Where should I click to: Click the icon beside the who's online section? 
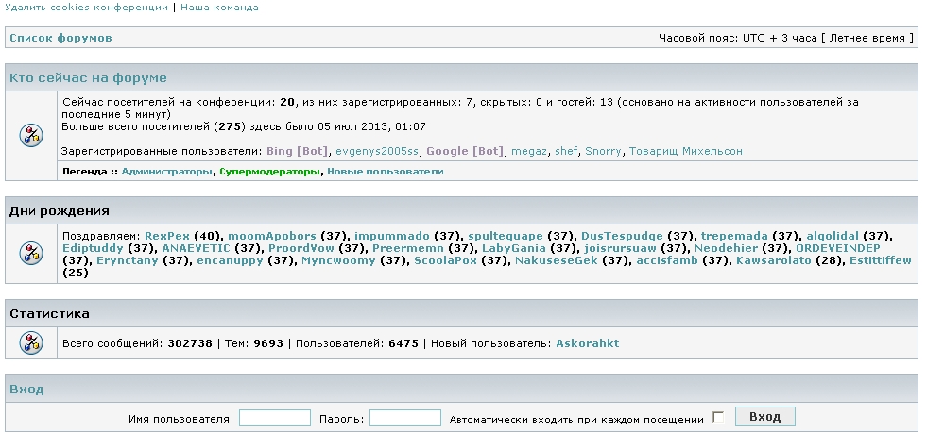point(31,135)
